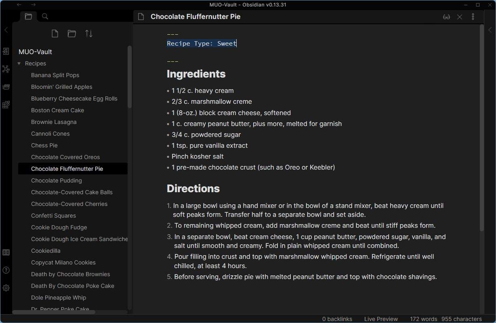Create a new folder in explorer

(72, 34)
